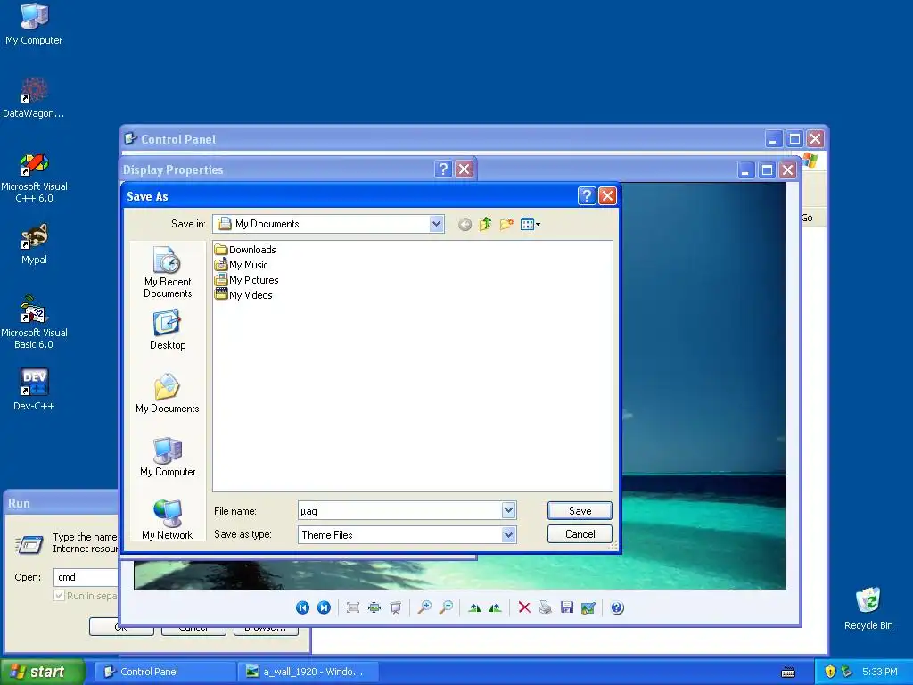
Task: Click the Display Properties help question button
Action: coord(443,169)
